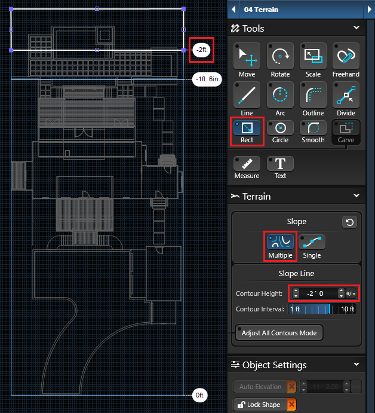Collapse the Tools panel section
The width and height of the screenshot is (375, 413).
356,28
